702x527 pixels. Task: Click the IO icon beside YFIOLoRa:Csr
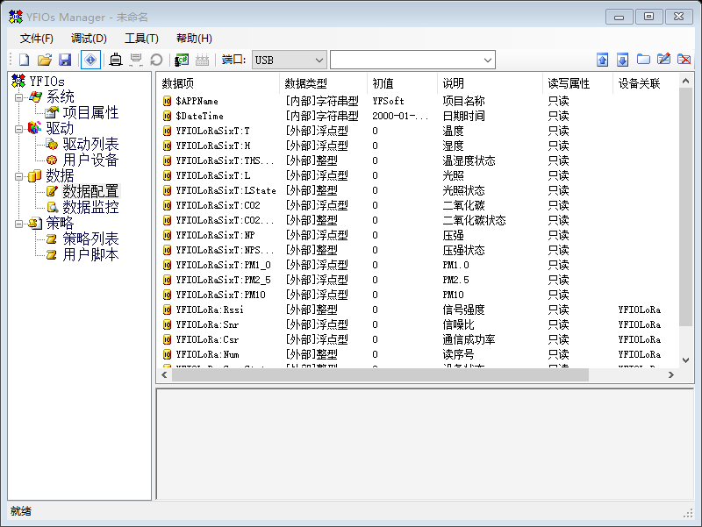pos(167,339)
